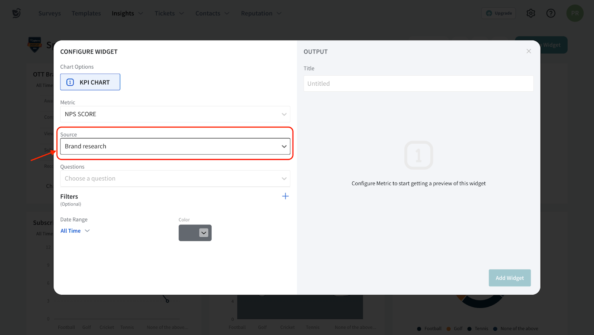Open the Choose a question dropdown
This screenshot has height=335, width=594.
pyautogui.click(x=175, y=178)
